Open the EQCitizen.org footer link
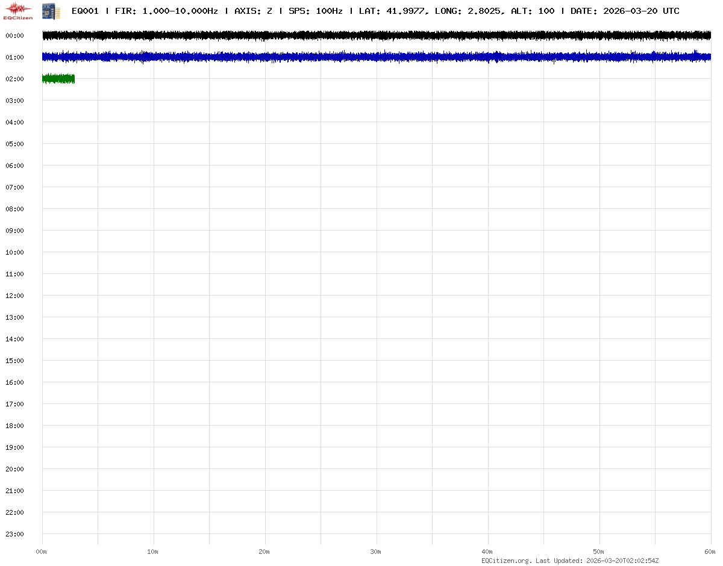Screen dimensions: 723x566 (x=506, y=561)
